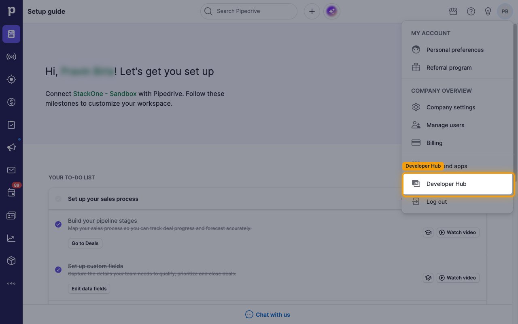Open Referral program
This screenshot has width=518, height=324.
tap(457, 68)
